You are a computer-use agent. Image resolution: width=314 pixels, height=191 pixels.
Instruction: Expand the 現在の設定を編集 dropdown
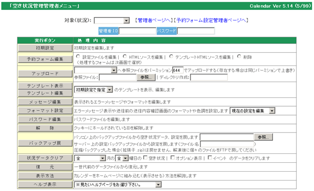coord(253,111)
